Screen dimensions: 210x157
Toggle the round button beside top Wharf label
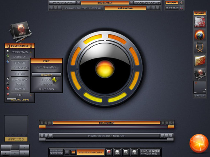pyautogui.click(x=181, y=2)
